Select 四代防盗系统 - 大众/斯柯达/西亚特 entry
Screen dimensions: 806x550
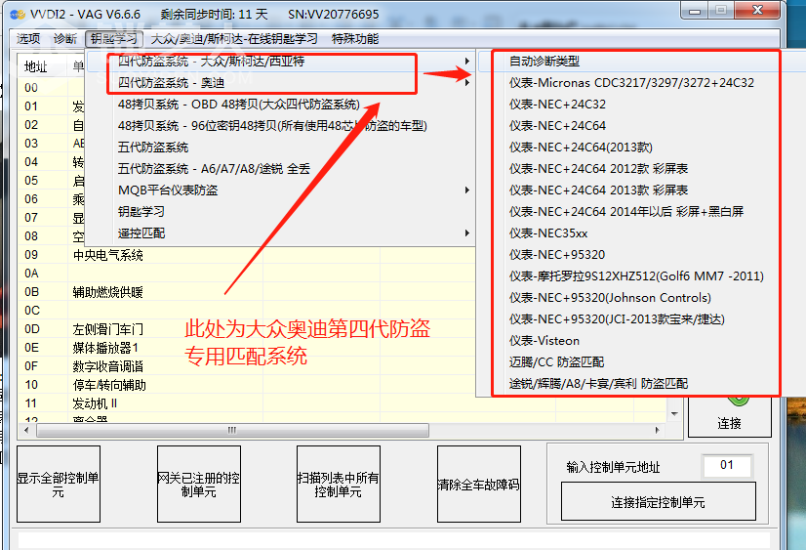[212, 62]
